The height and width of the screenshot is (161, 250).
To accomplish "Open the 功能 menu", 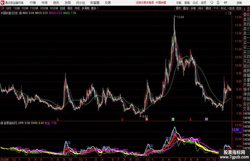I will click(x=179, y=3).
